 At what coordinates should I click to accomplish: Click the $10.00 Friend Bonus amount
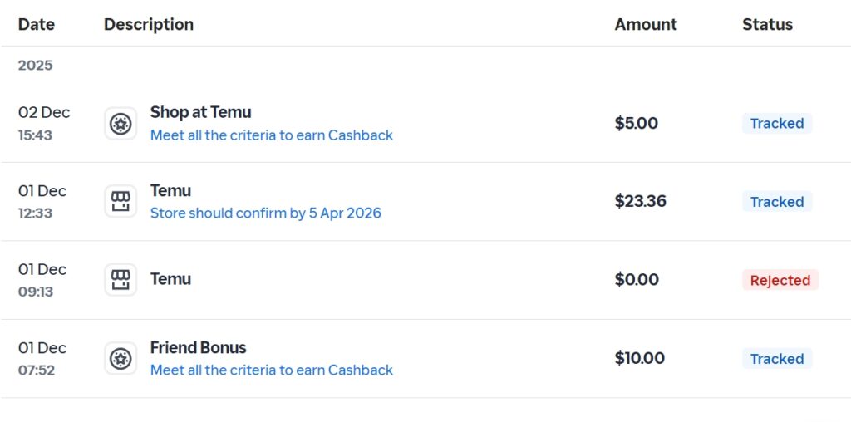click(639, 359)
